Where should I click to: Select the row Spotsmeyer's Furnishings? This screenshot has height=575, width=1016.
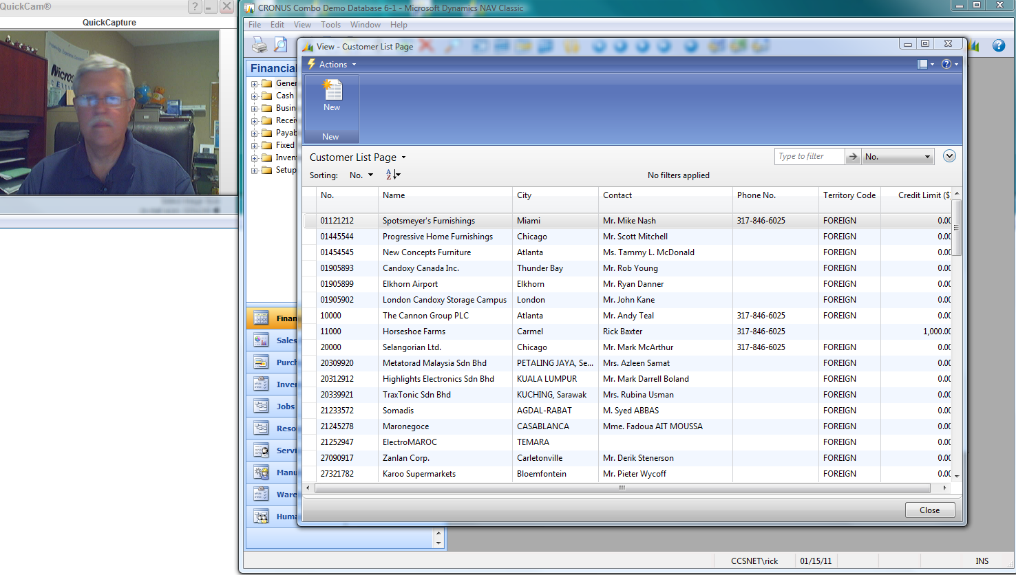coord(628,221)
